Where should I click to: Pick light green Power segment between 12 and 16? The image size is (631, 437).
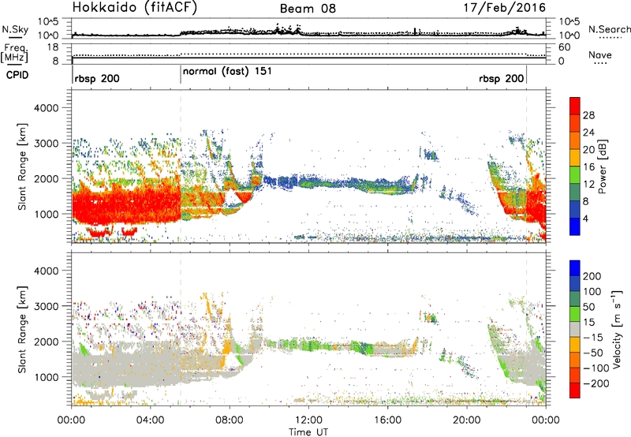[x=575, y=175]
